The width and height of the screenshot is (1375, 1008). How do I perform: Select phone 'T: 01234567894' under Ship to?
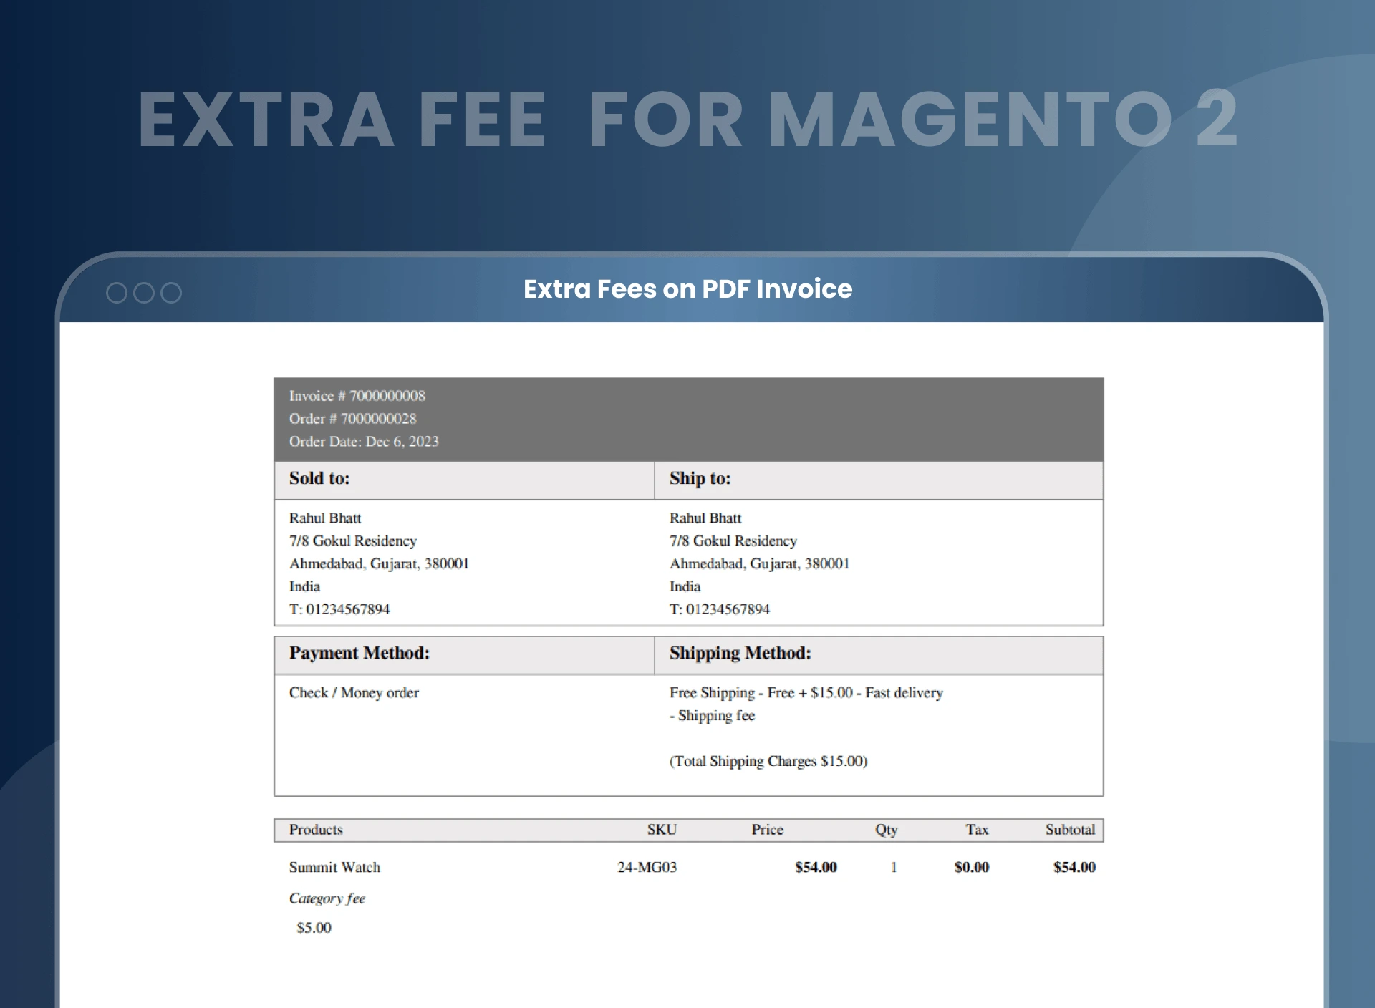pos(720,609)
